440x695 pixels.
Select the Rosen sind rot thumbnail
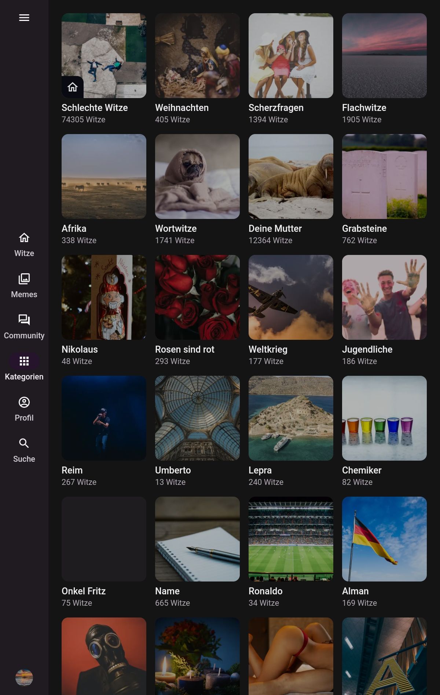pyautogui.click(x=197, y=297)
